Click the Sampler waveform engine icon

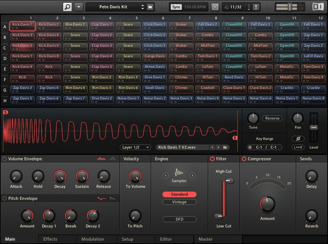click(179, 172)
